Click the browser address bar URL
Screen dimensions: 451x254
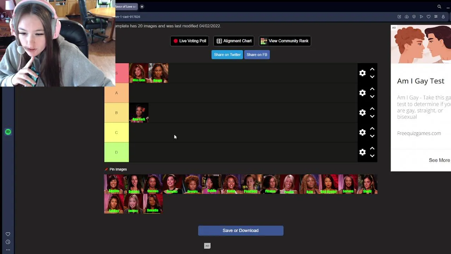128,17
